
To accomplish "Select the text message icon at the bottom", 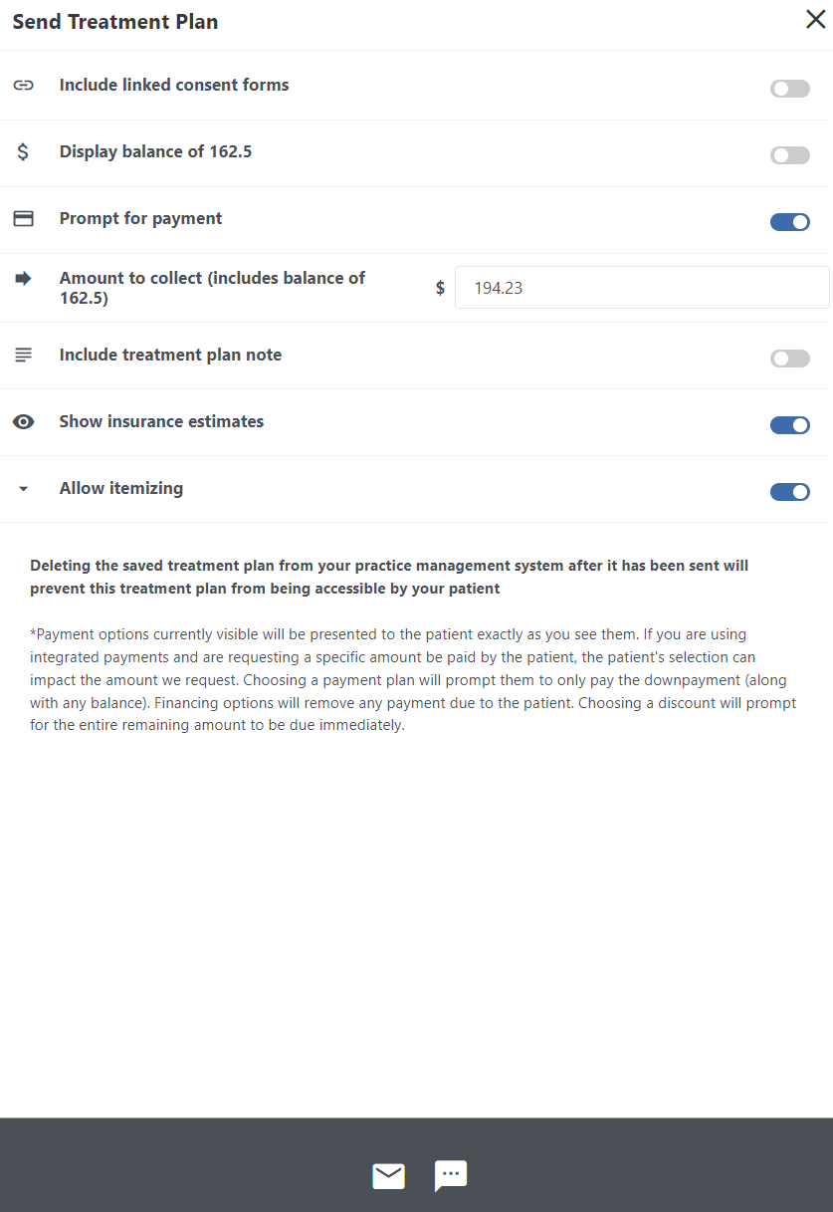I will [x=450, y=1176].
